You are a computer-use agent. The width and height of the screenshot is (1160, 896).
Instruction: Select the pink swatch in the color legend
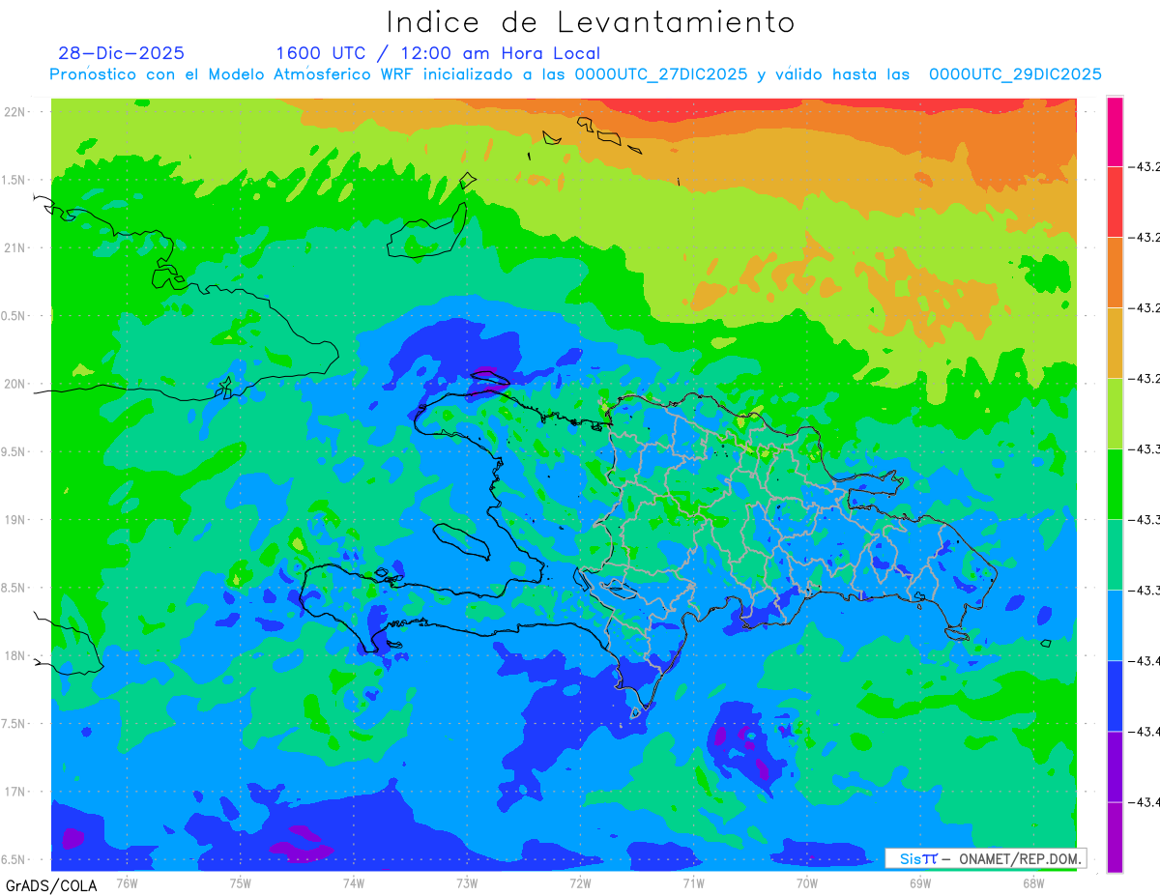(1115, 131)
